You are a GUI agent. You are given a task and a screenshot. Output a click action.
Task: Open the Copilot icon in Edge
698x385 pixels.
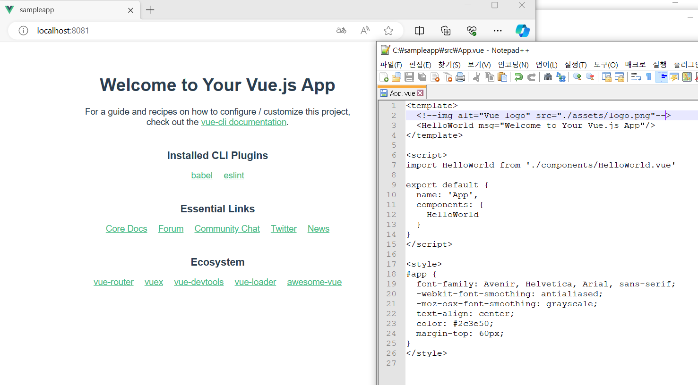point(522,31)
